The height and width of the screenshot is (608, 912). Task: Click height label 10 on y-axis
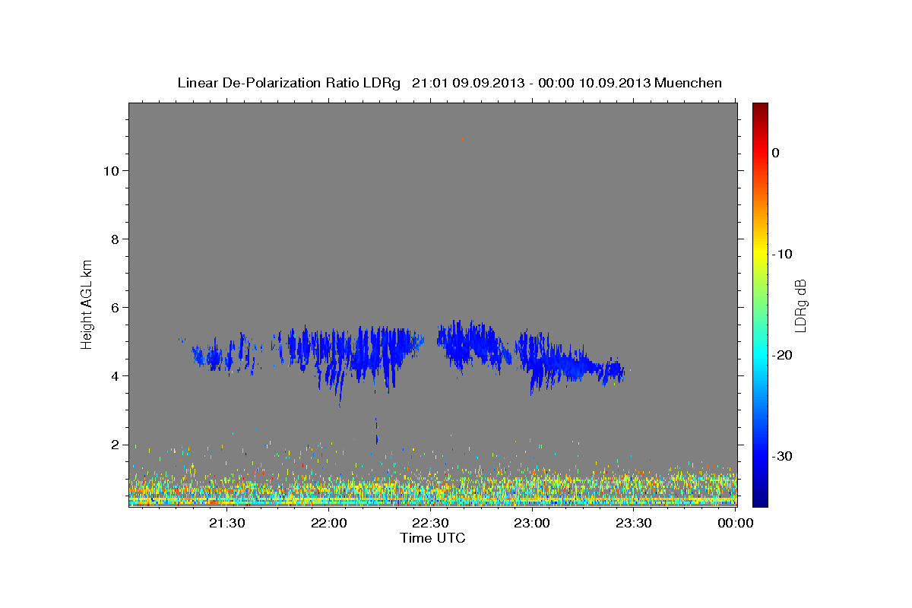click(x=109, y=171)
